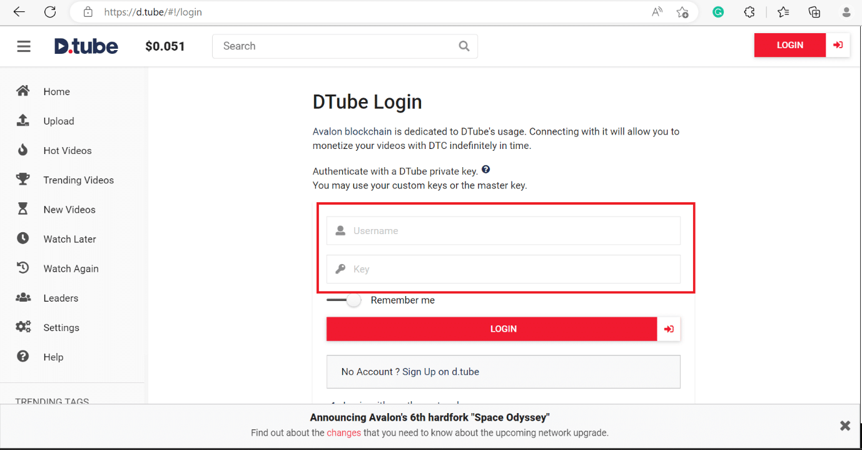Open Help in the sidebar
The width and height of the screenshot is (862, 450).
[x=53, y=357]
